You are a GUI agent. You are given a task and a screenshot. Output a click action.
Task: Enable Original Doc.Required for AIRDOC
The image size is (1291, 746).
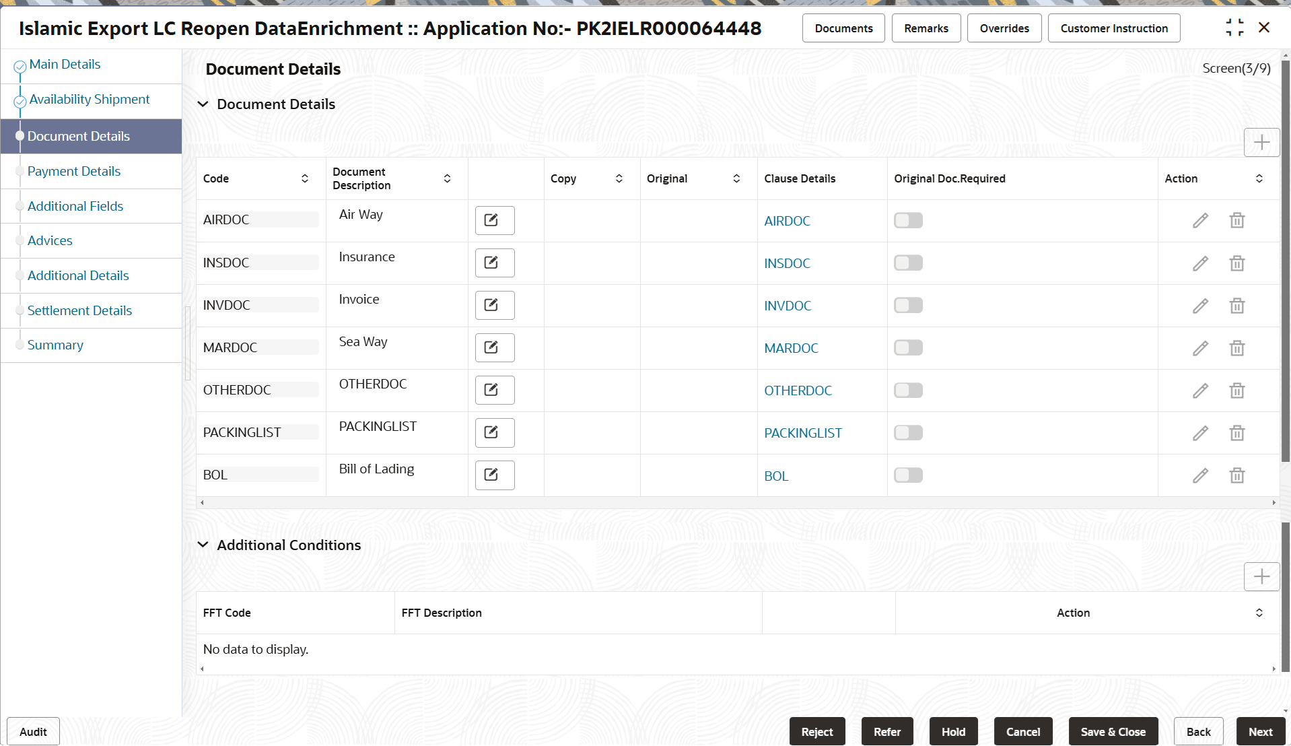[908, 220]
